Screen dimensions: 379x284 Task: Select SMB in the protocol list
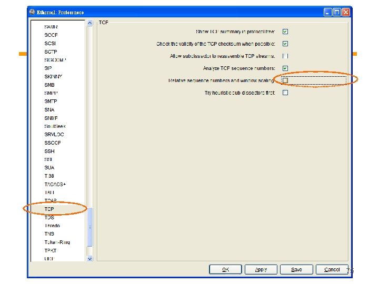click(49, 85)
